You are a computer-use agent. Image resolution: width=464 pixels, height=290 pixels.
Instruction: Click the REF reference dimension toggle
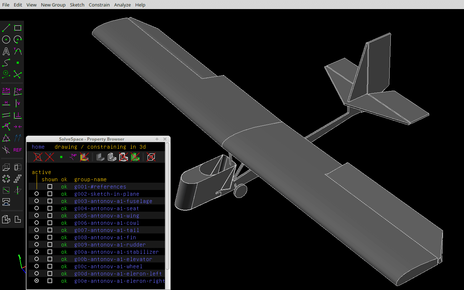[18, 150]
